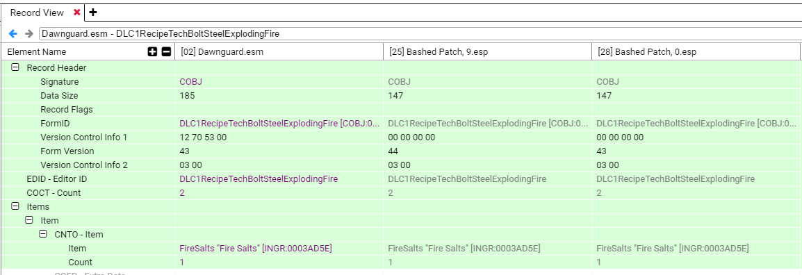The width and height of the screenshot is (802, 275).
Task: Select the COCT - Count row
Action: [54, 192]
